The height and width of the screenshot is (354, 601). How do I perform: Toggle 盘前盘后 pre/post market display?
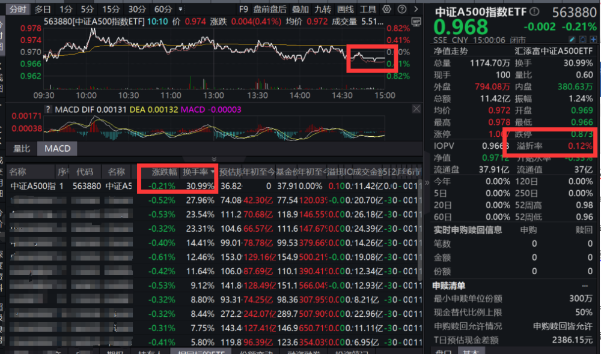270,9
